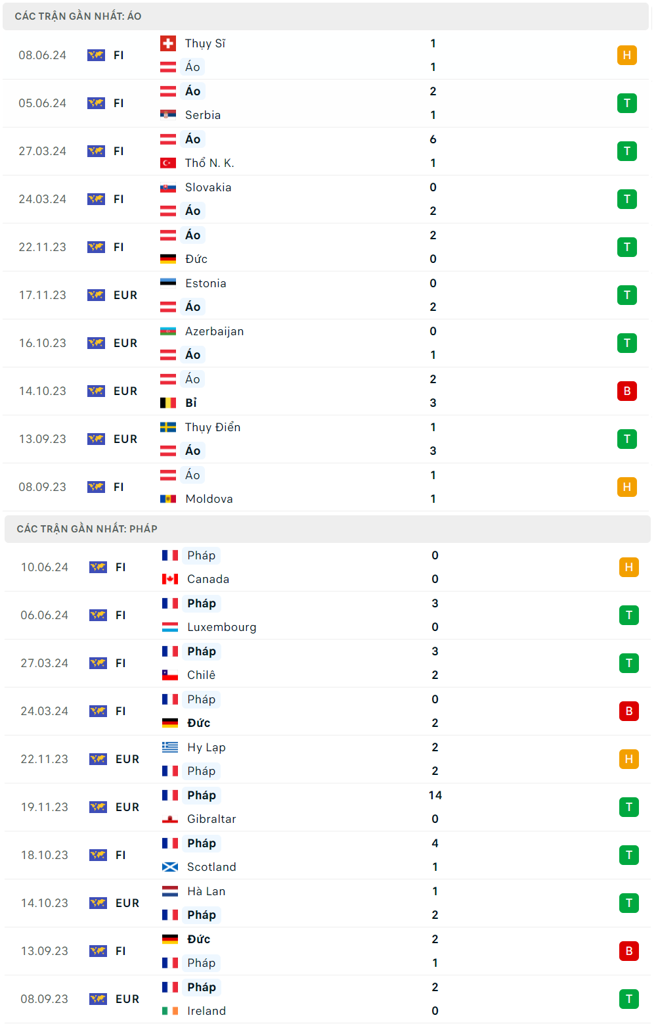Click the 14 score for Pháp vs Gibraltar

point(435,795)
